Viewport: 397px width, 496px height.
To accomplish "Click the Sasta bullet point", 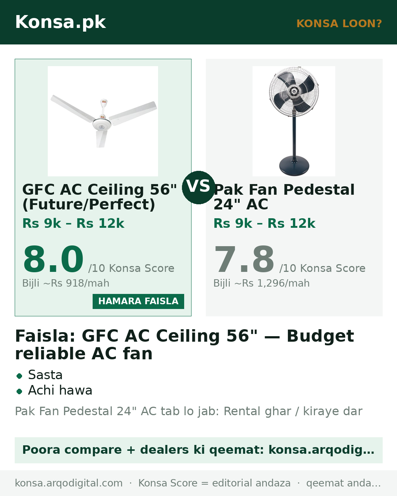I will click(x=45, y=375).
